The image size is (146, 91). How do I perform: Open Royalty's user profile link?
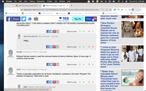click(x=19, y=52)
